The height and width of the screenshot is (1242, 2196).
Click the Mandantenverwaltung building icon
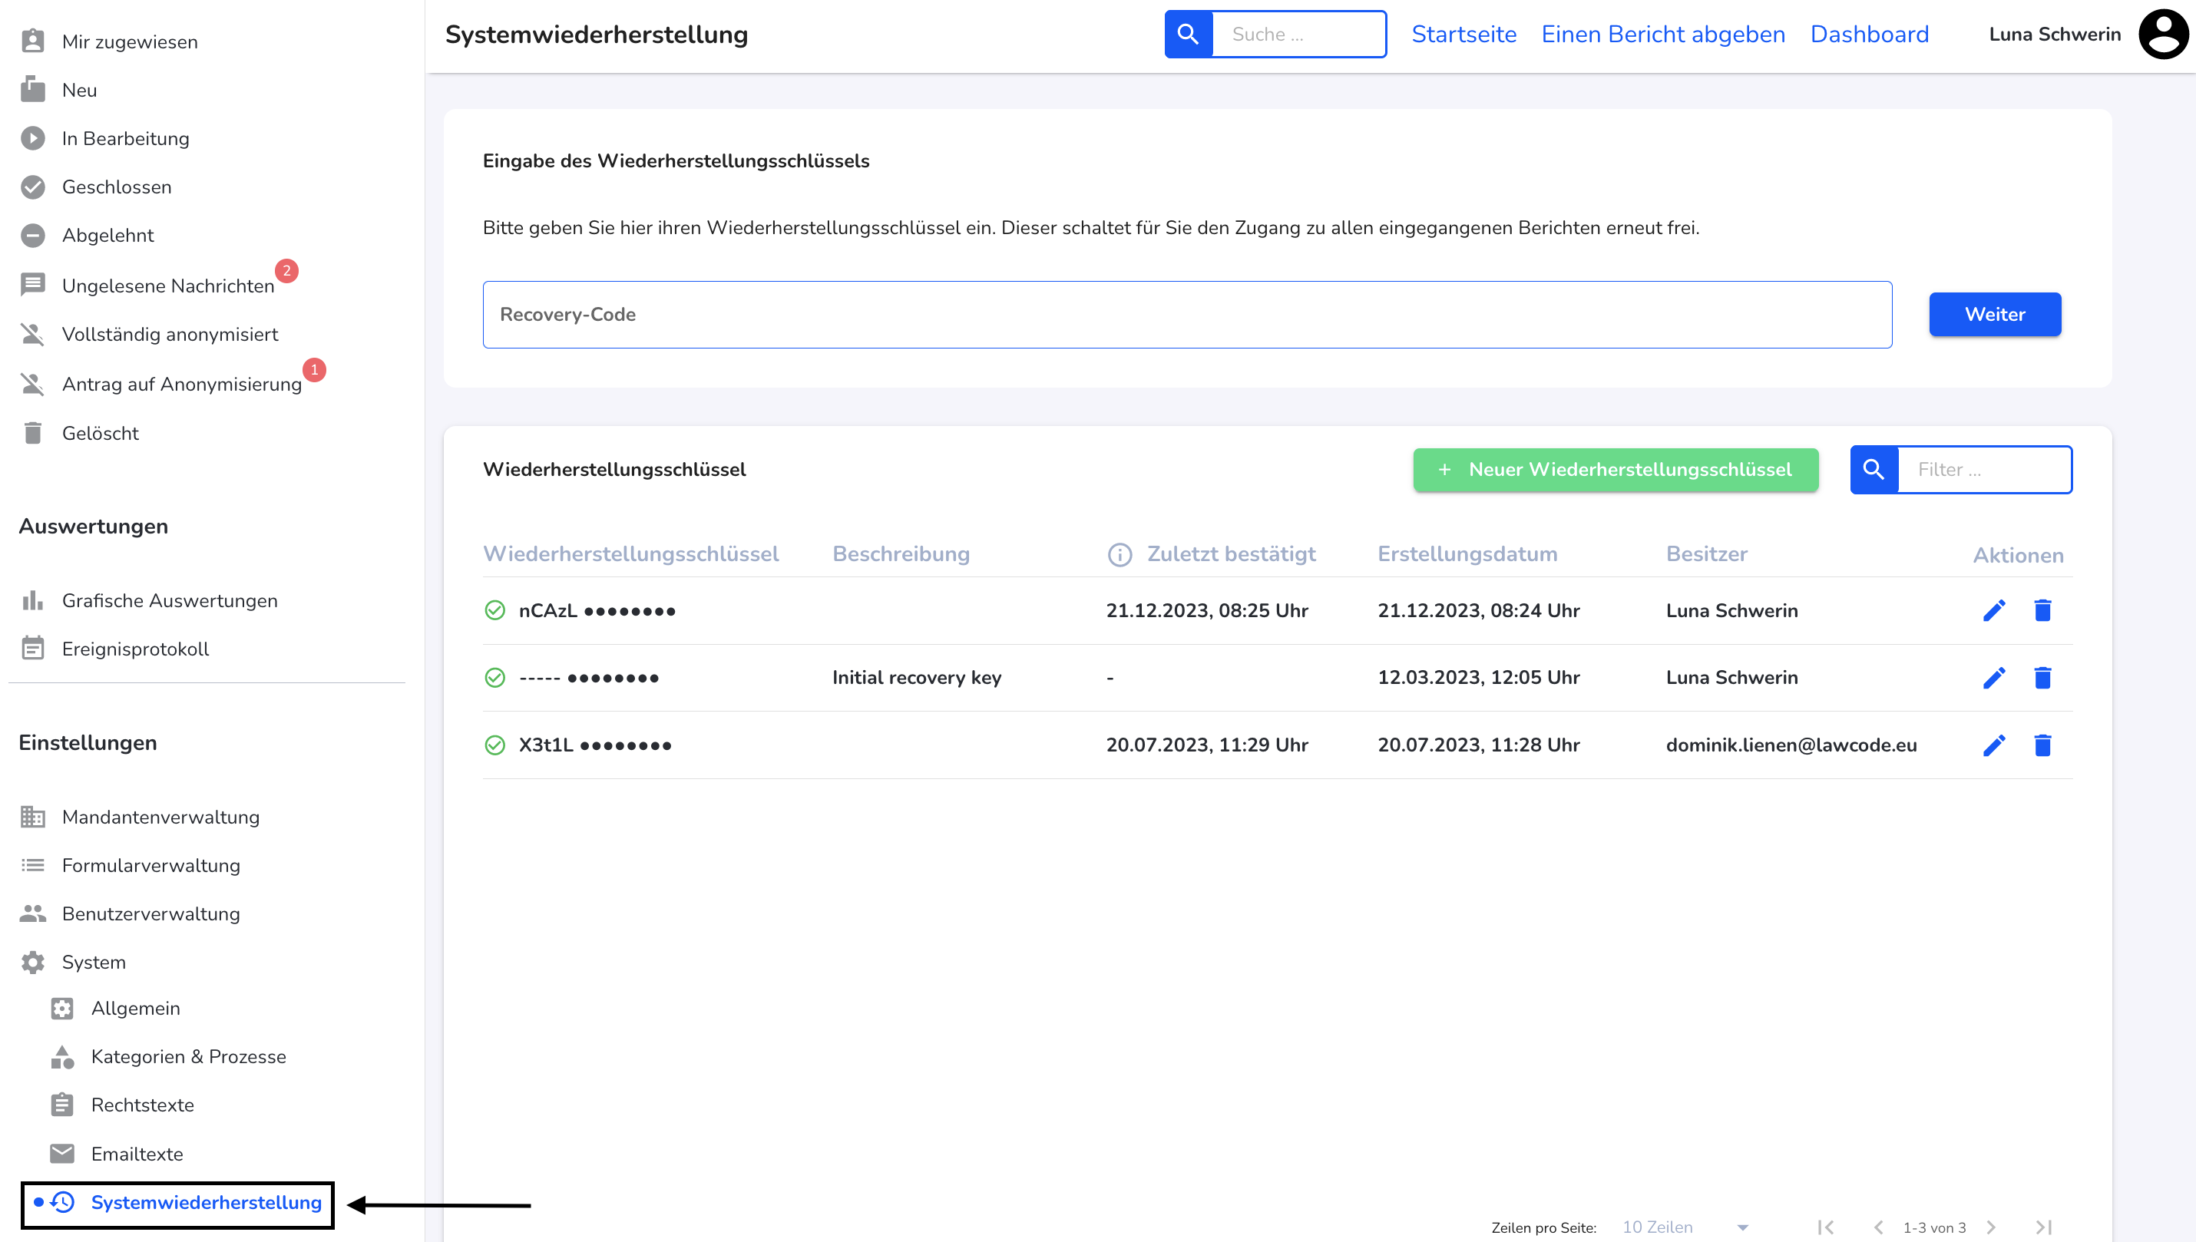[32, 818]
